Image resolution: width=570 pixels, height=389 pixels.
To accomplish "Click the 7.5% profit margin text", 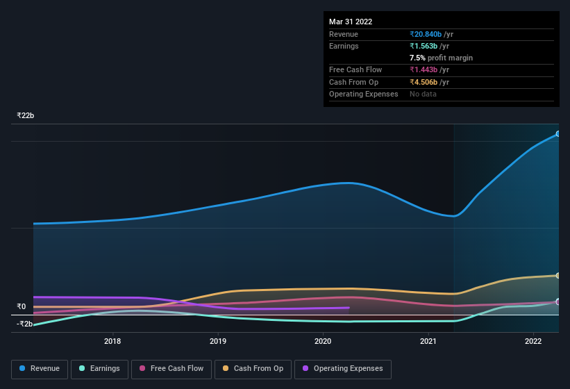I will pos(441,58).
